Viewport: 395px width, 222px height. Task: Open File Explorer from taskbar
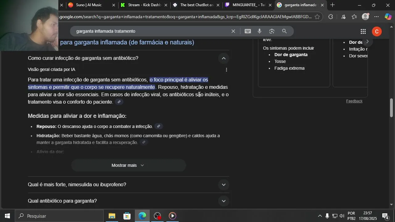[112, 216]
